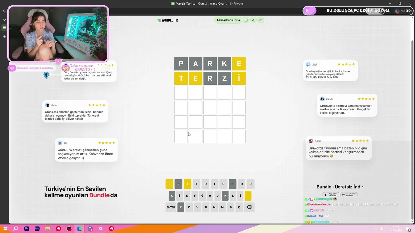This screenshot has height=233, width=415.
Task: Open the settings gear in Wordle header
Action: click(261, 20)
